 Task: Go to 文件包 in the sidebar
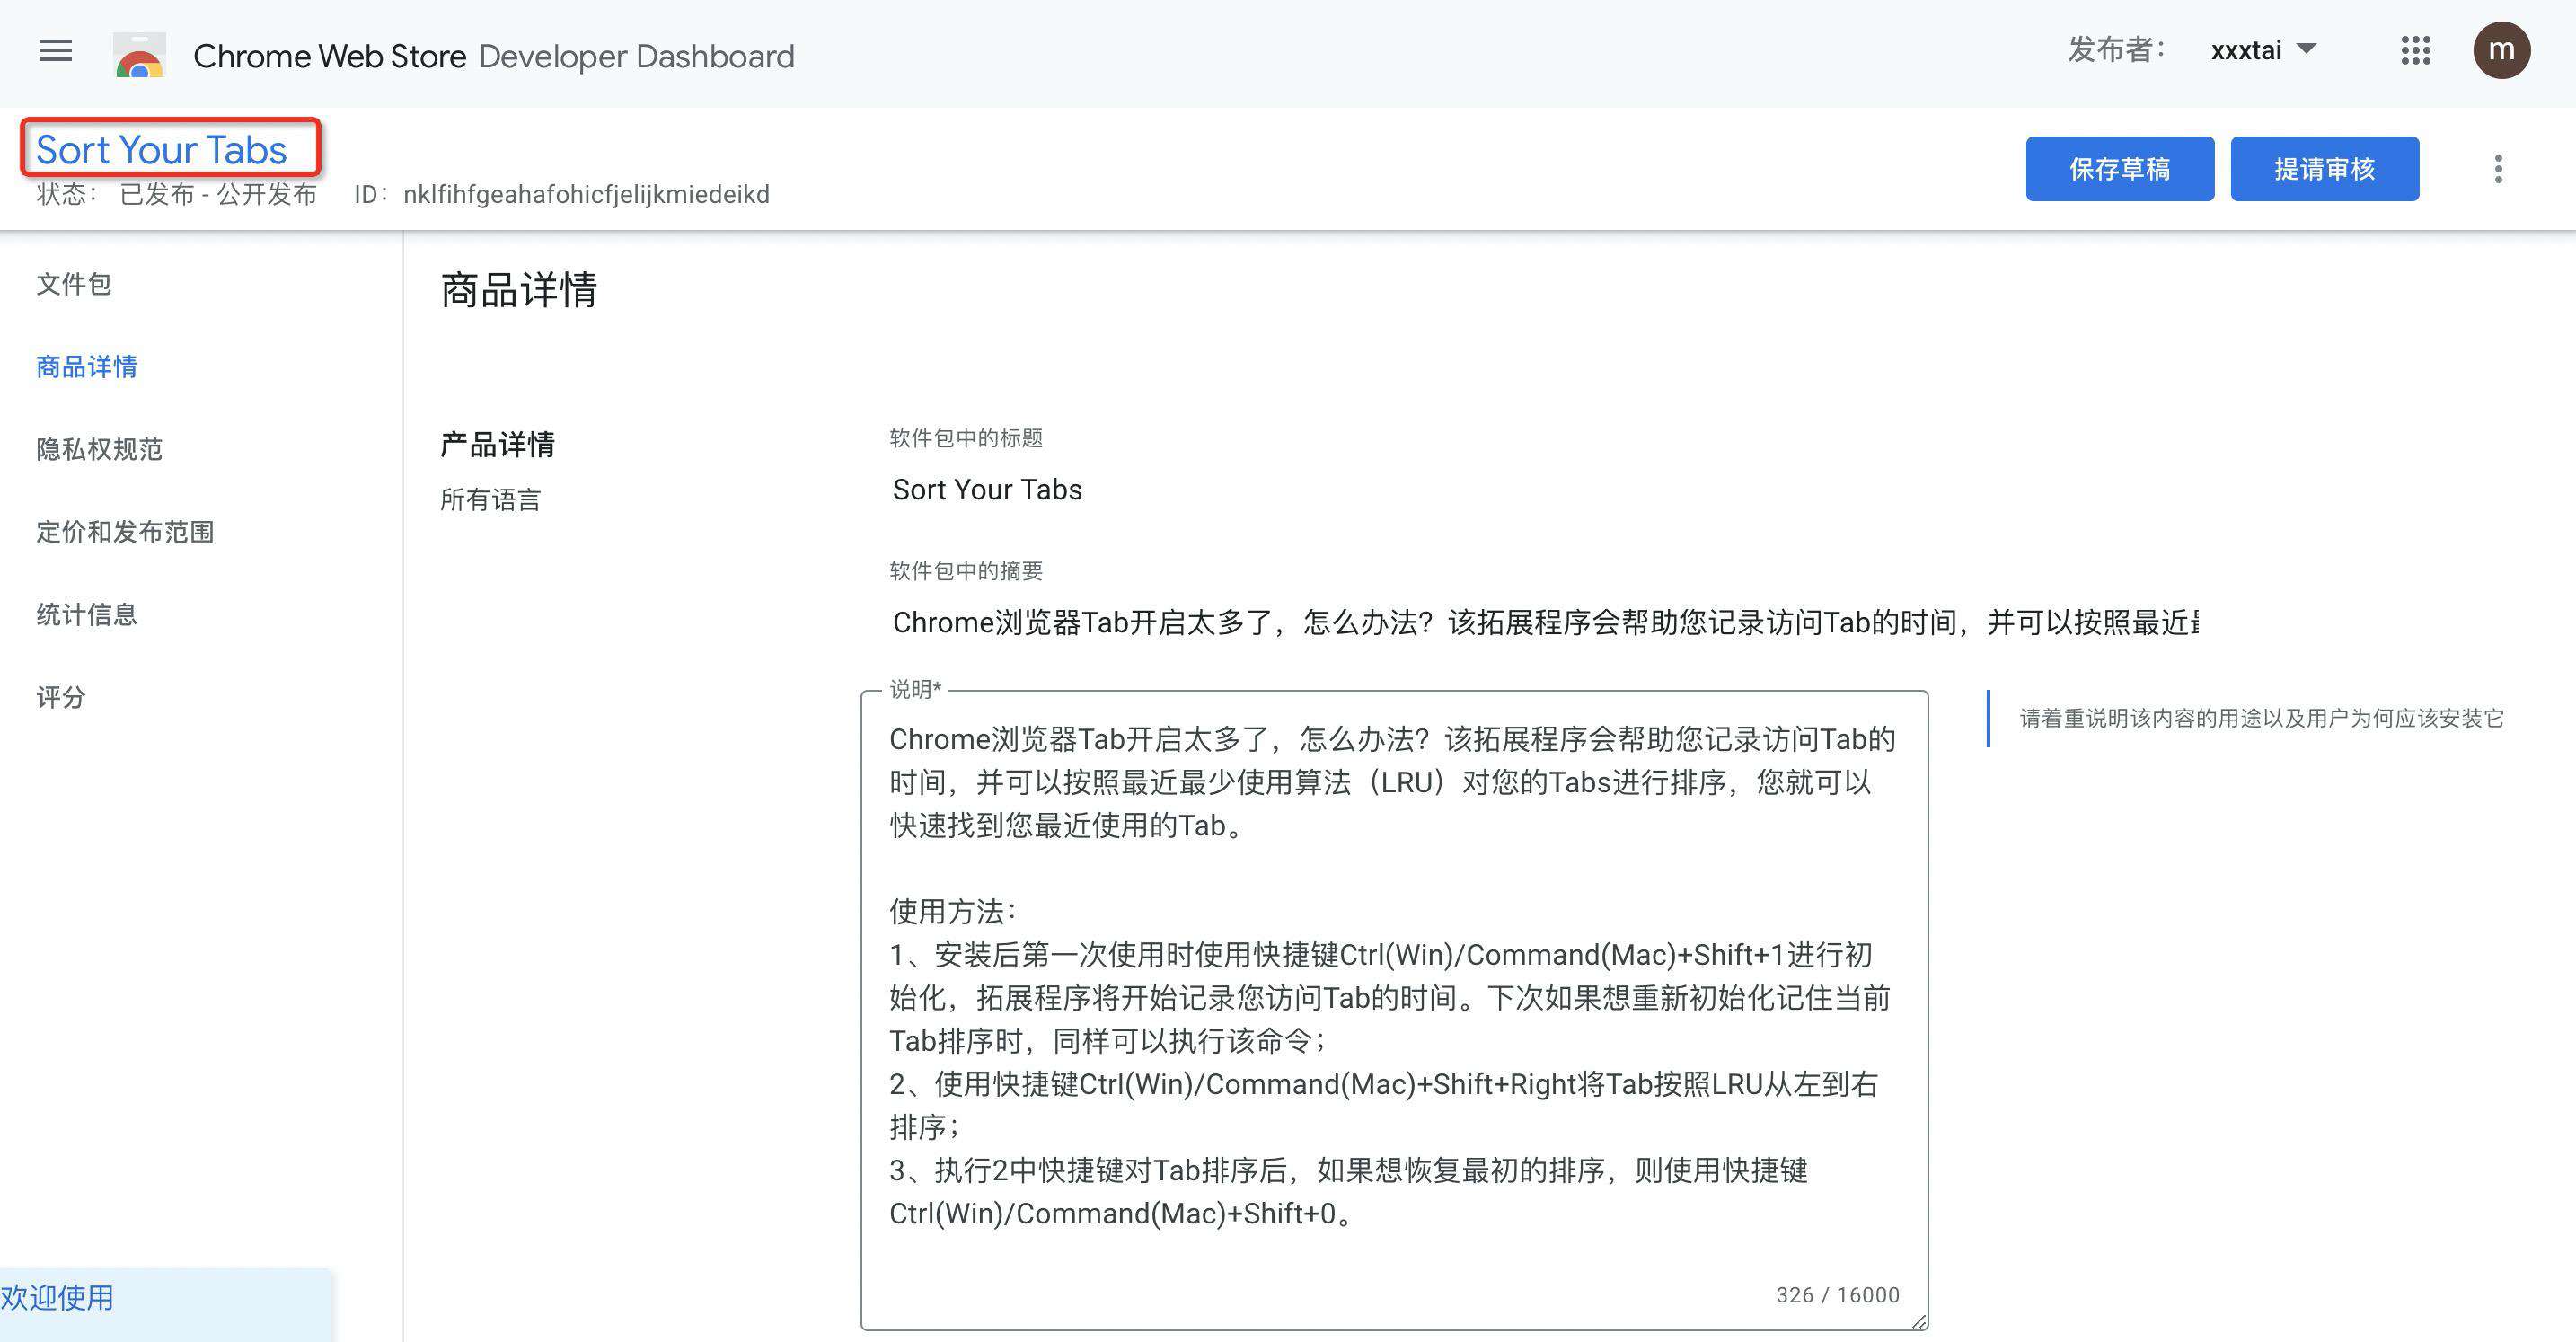(x=74, y=284)
